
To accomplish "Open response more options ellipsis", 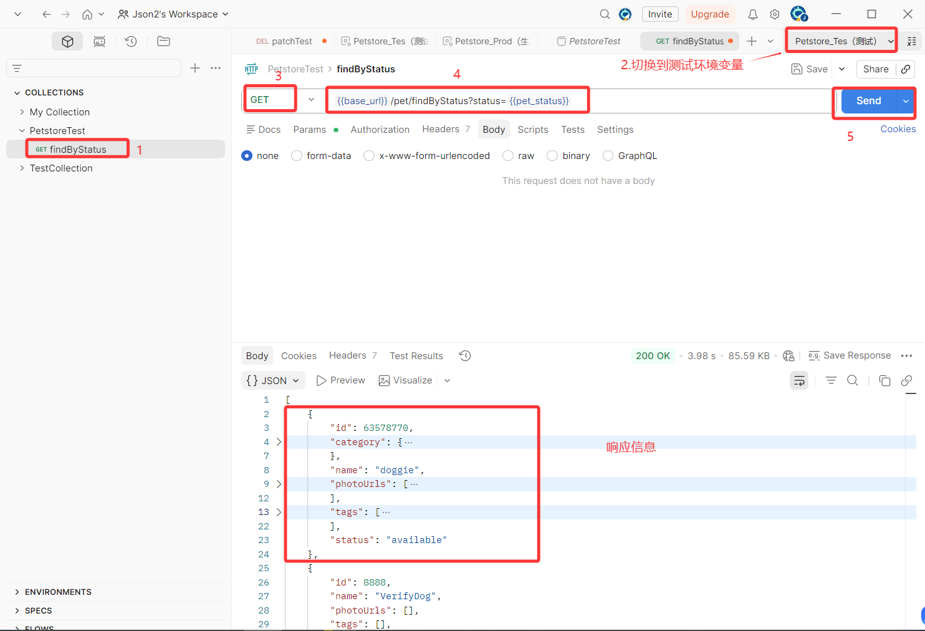I will [907, 355].
